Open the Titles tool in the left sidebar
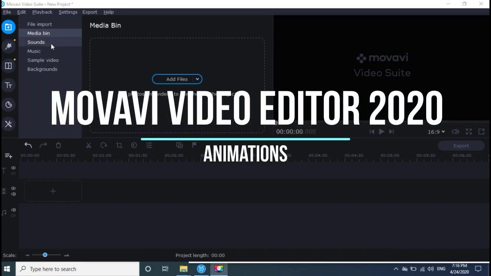The width and height of the screenshot is (491, 276). click(8, 85)
